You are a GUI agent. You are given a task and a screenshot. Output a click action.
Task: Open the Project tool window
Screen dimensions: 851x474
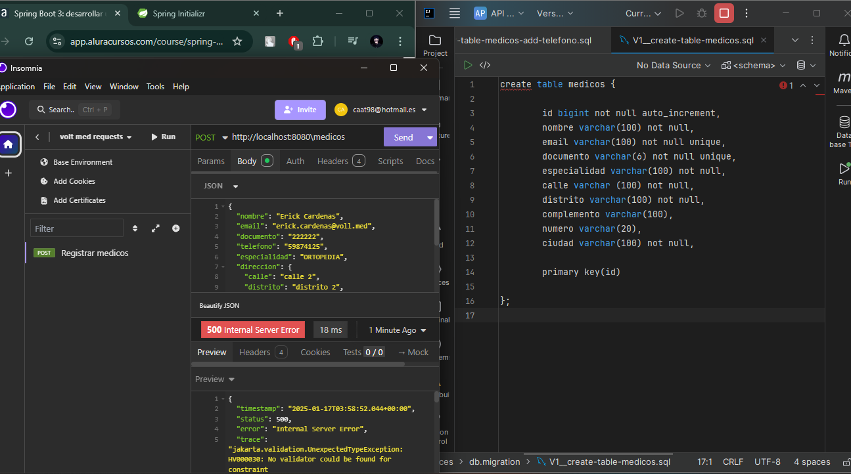click(x=435, y=45)
